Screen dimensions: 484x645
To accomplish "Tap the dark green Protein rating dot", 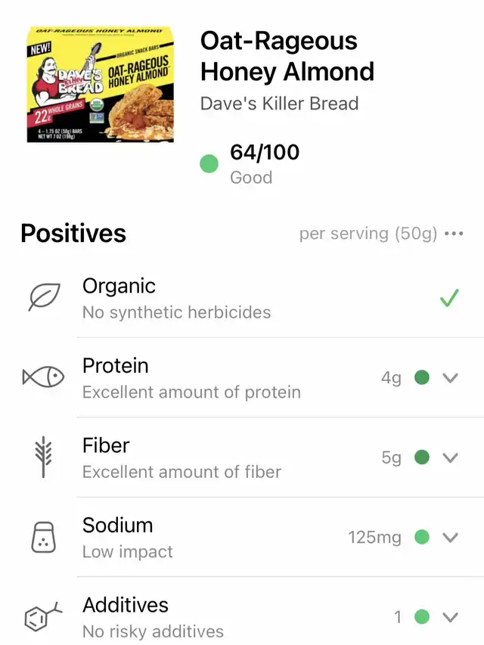I will [x=422, y=377].
